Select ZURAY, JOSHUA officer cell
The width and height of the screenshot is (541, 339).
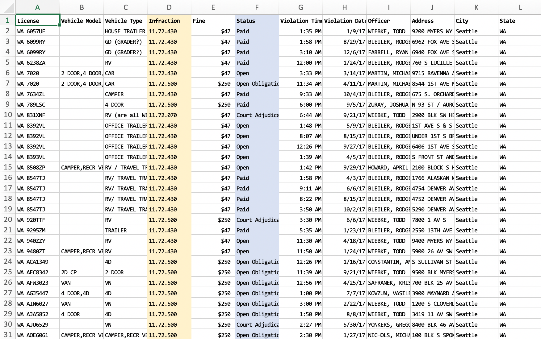point(388,104)
